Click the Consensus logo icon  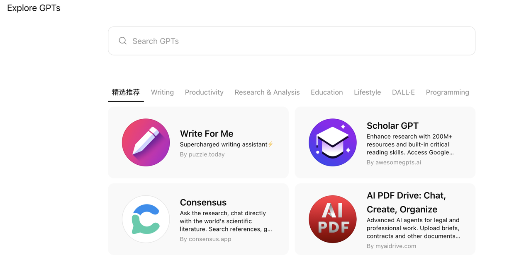146,219
